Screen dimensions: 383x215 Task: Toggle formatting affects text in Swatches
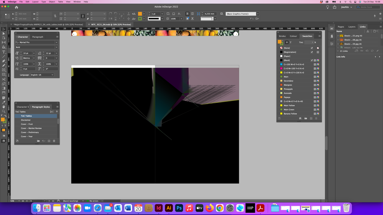pos(291,42)
